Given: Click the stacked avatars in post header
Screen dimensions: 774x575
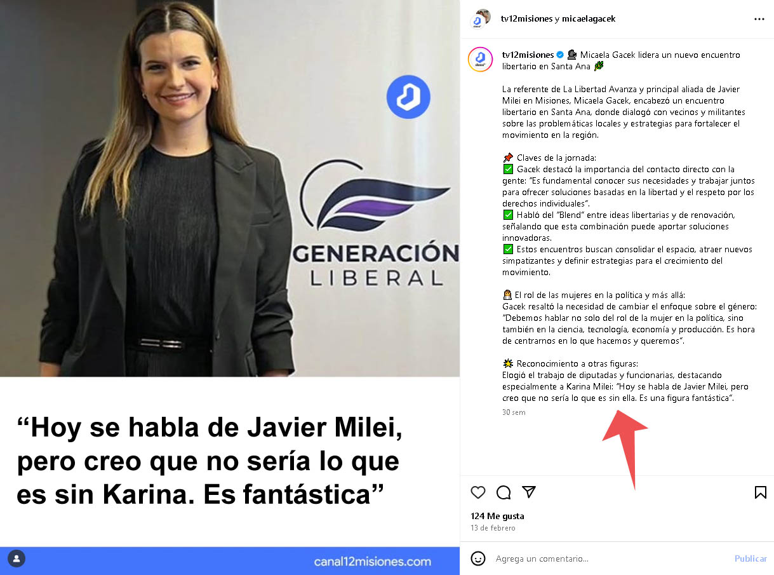Looking at the screenshot, I should pos(481,19).
